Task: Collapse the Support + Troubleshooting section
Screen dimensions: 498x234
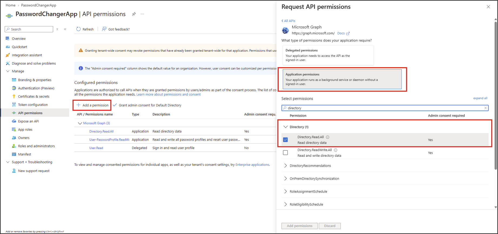Action: 8,162
